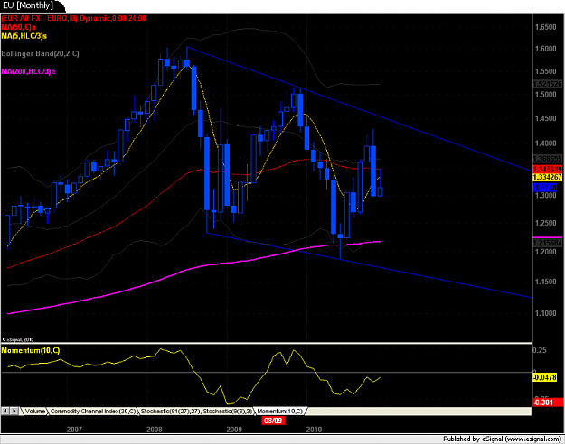
Task: Select the Momentum(10,C) tab
Action: [x=280, y=411]
